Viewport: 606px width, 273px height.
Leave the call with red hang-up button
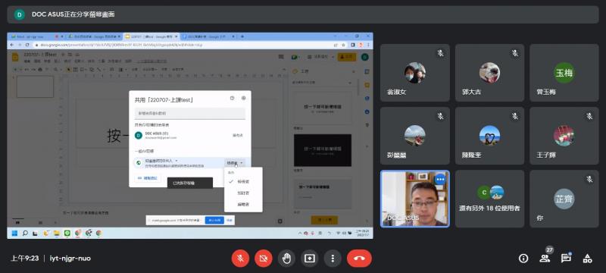click(x=359, y=259)
